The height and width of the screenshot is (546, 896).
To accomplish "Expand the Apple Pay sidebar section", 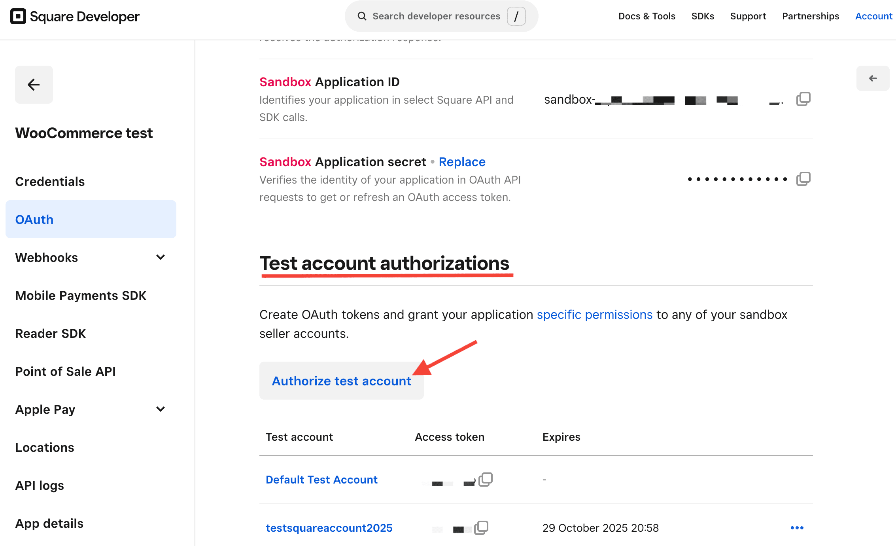I will coord(161,409).
